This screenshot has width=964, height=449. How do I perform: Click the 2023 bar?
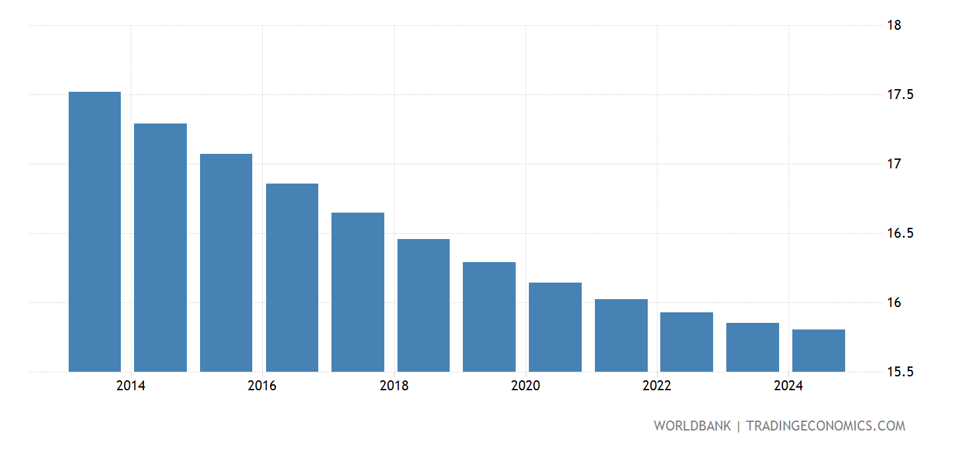tap(751, 347)
